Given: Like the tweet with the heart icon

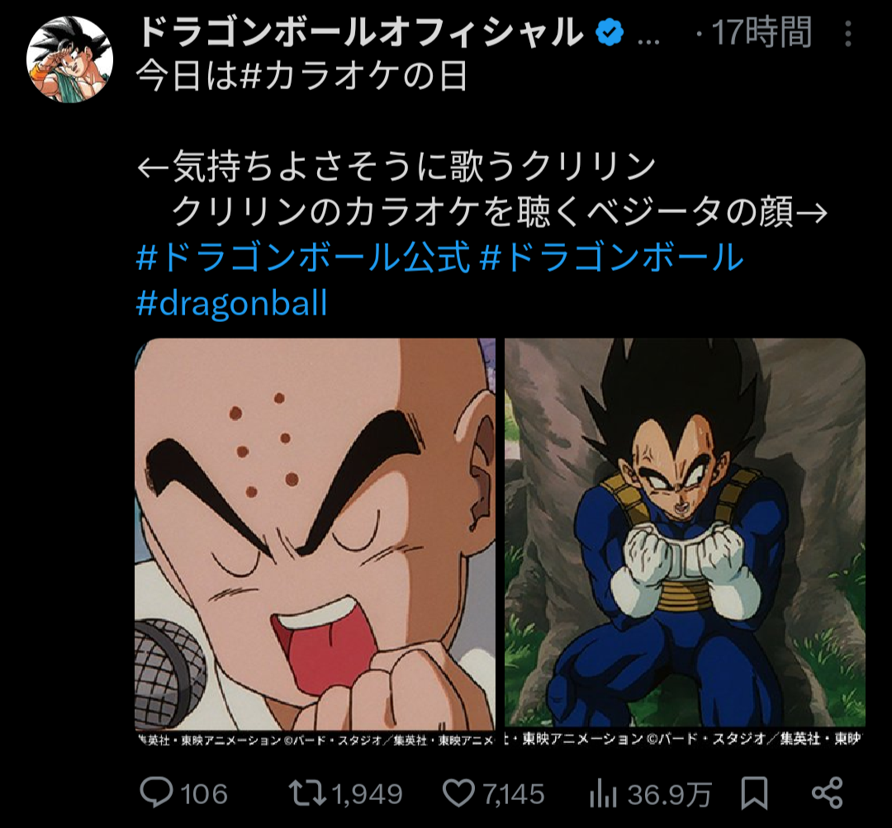Looking at the screenshot, I should point(458,794).
